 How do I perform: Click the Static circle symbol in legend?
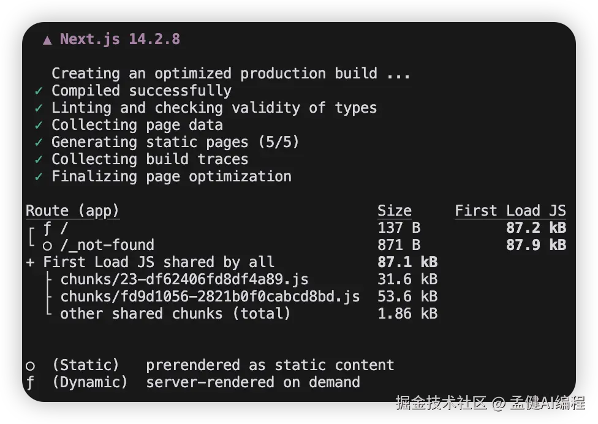[30, 366]
